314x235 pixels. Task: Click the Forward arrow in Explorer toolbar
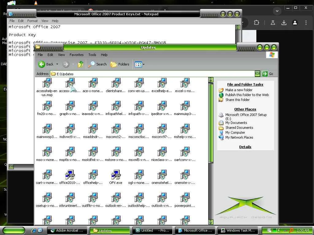tap(66, 64)
